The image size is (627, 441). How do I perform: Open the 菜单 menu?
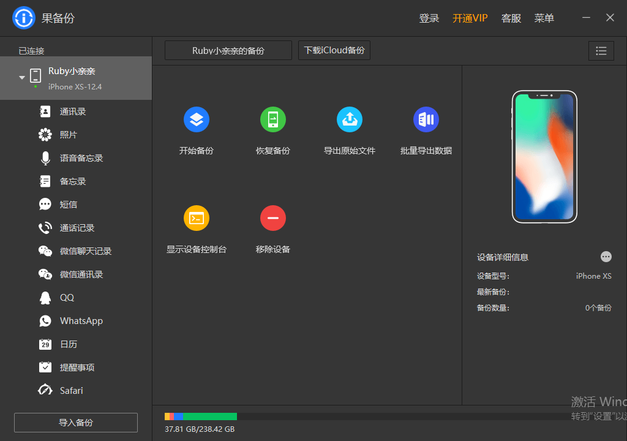click(x=544, y=18)
